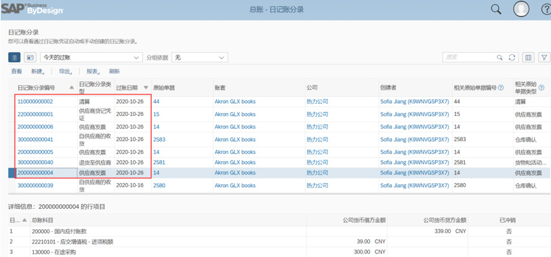Open source document 2581
The image size is (551, 257).
coord(159,163)
